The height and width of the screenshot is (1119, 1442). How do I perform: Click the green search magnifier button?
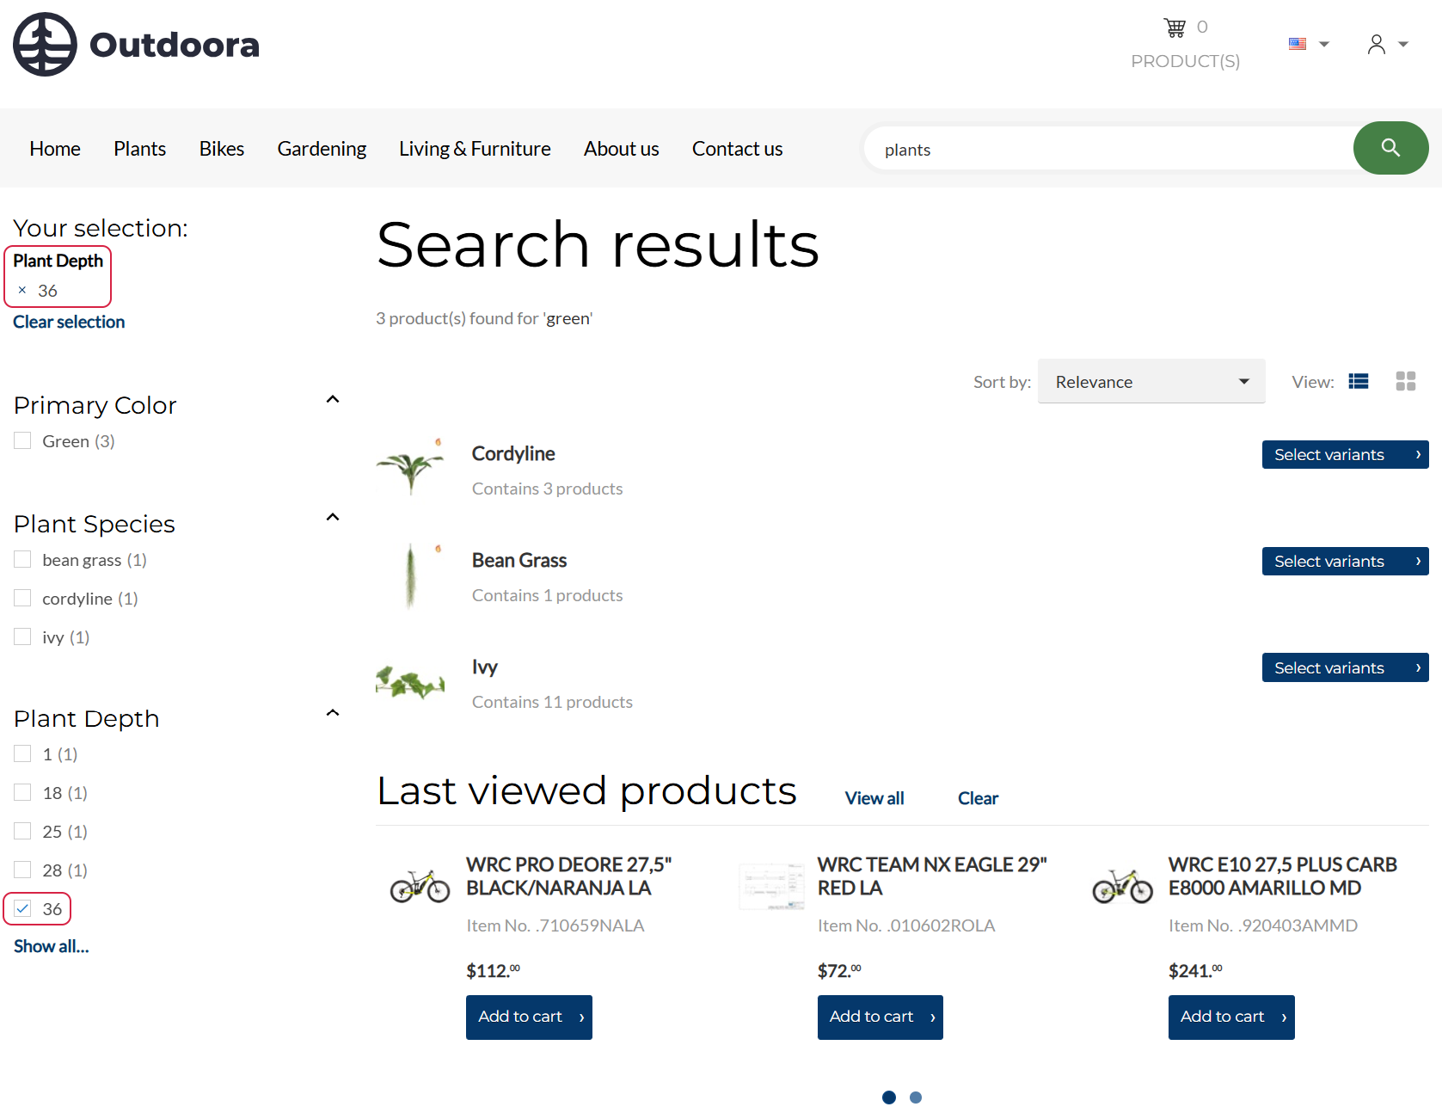coord(1390,148)
